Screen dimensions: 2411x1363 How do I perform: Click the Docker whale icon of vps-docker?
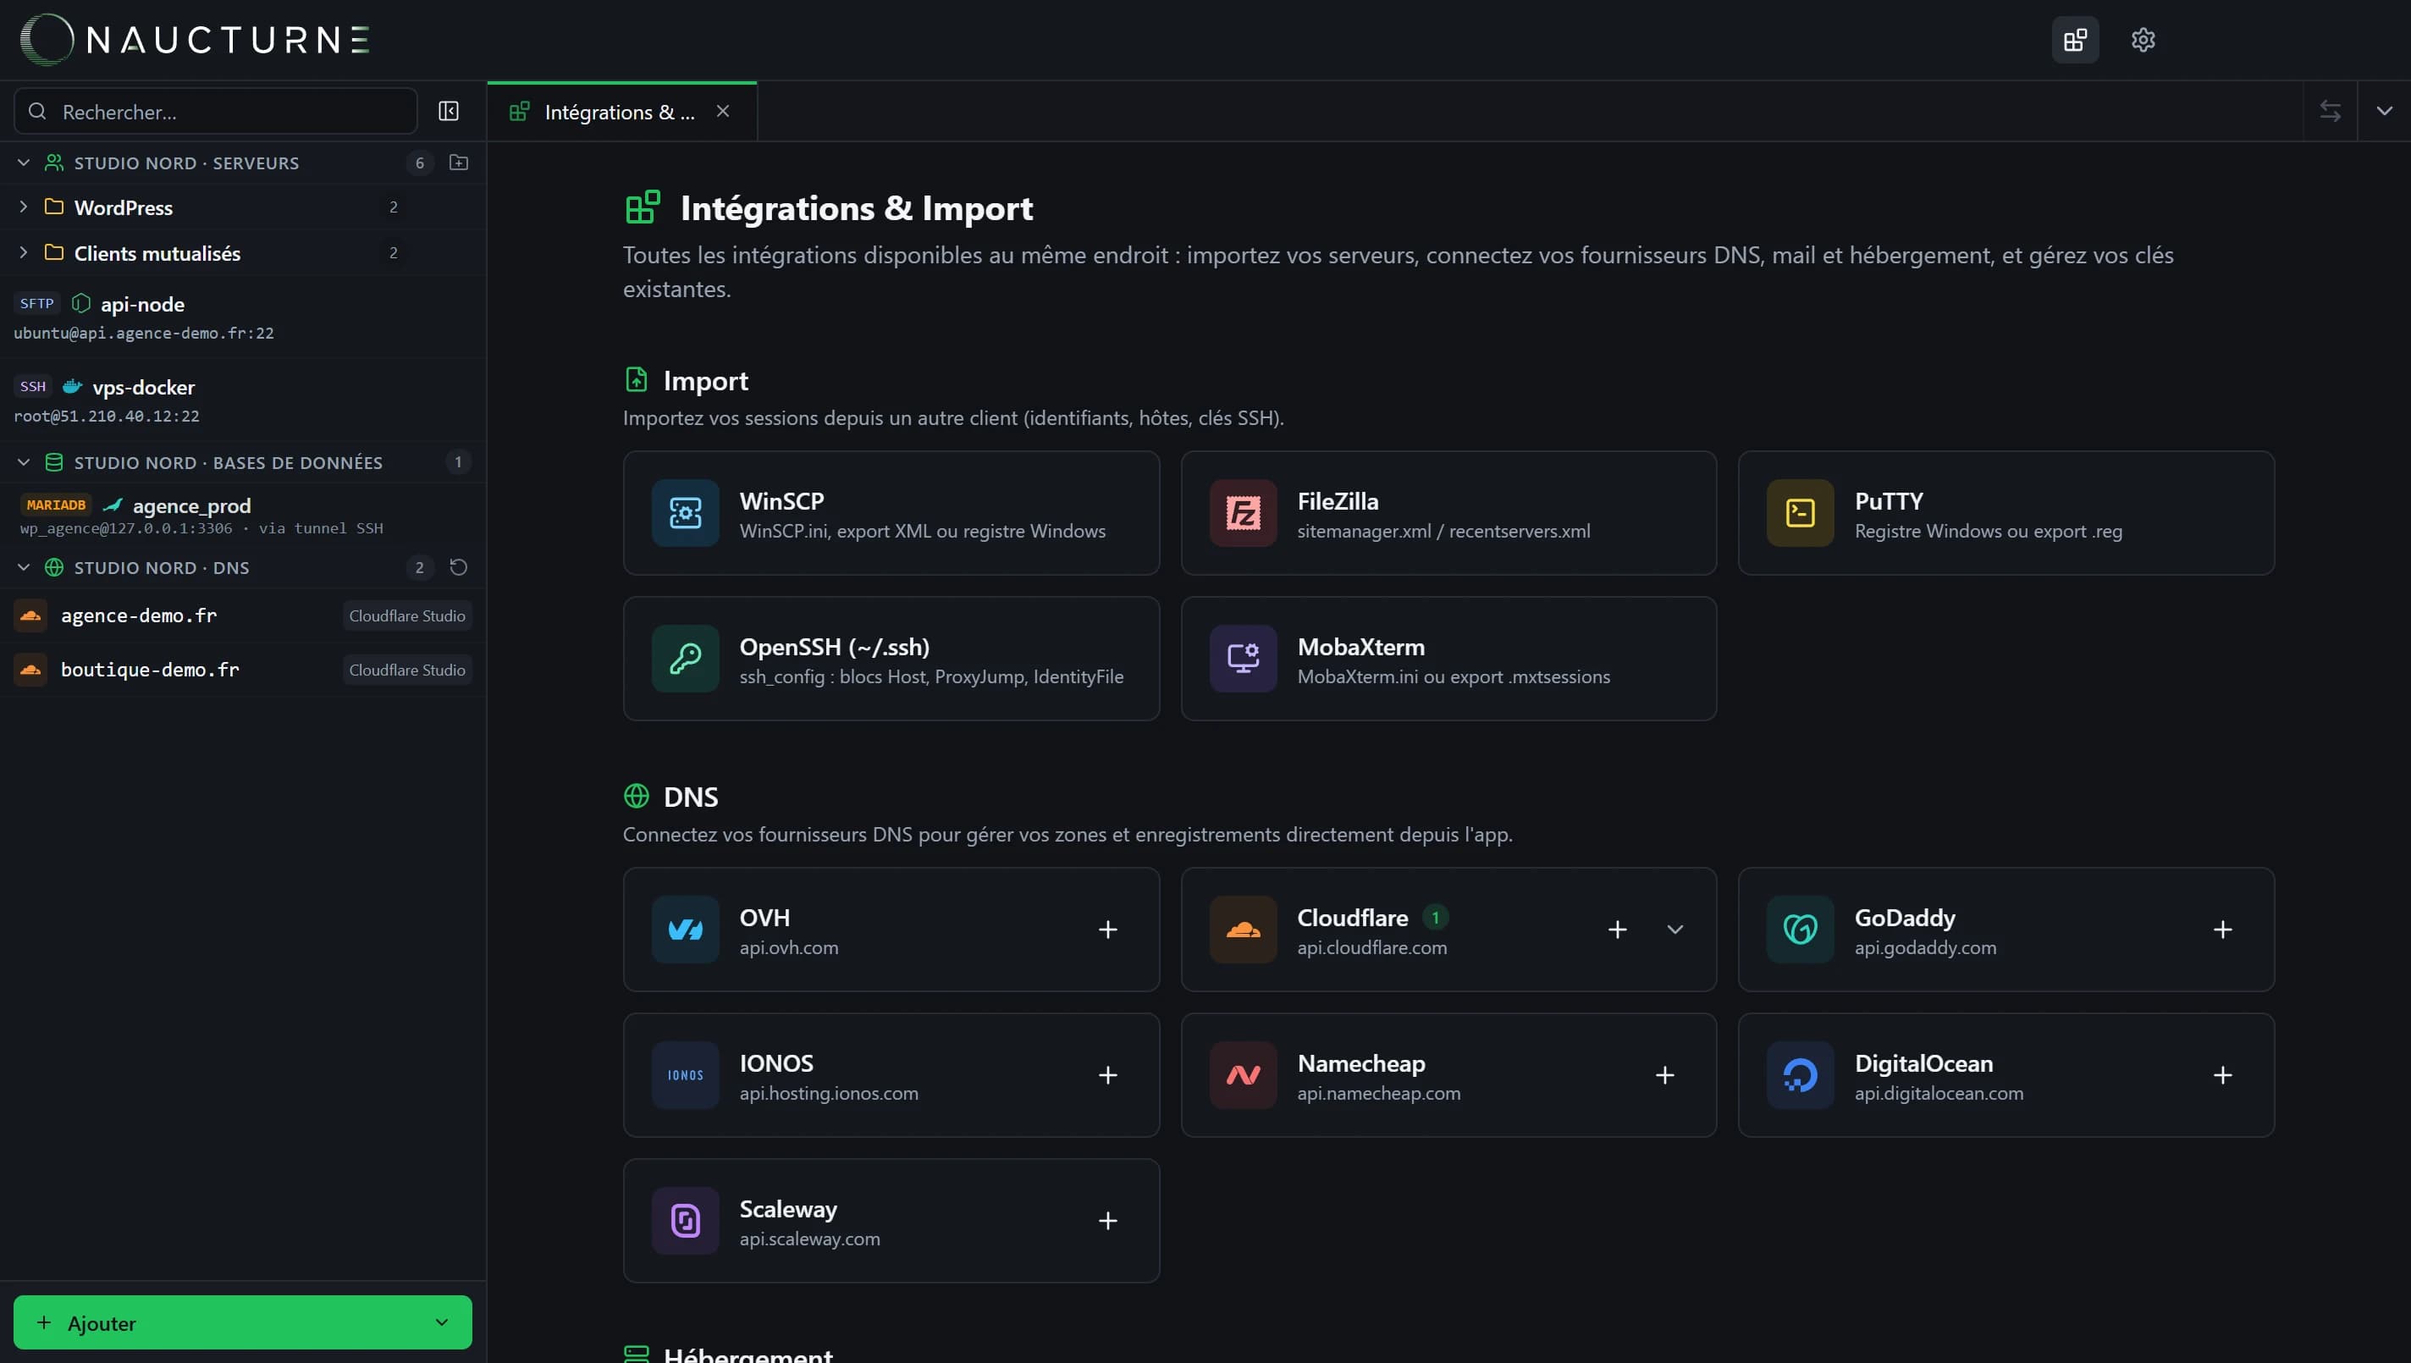tap(72, 387)
